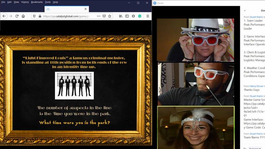
Task: View site info via the padlock icon
Action: (x=40, y=16)
